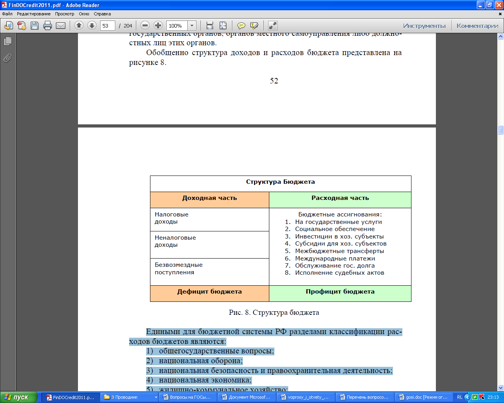Open the Комментарии pane

tap(478, 26)
